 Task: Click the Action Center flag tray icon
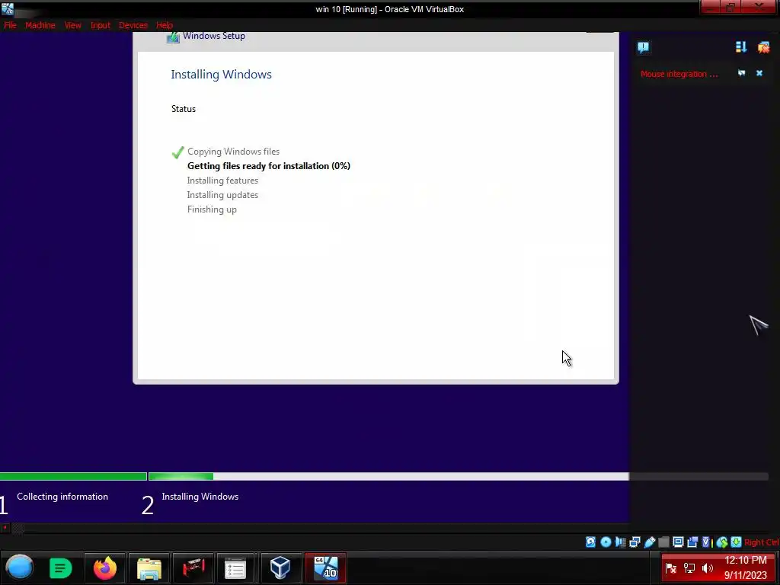[671, 567]
